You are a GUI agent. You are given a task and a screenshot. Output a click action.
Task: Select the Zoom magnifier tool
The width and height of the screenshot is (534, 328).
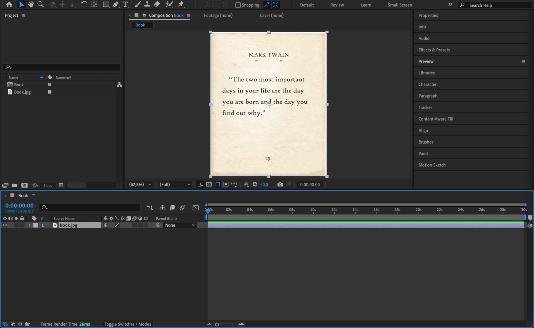click(x=41, y=4)
